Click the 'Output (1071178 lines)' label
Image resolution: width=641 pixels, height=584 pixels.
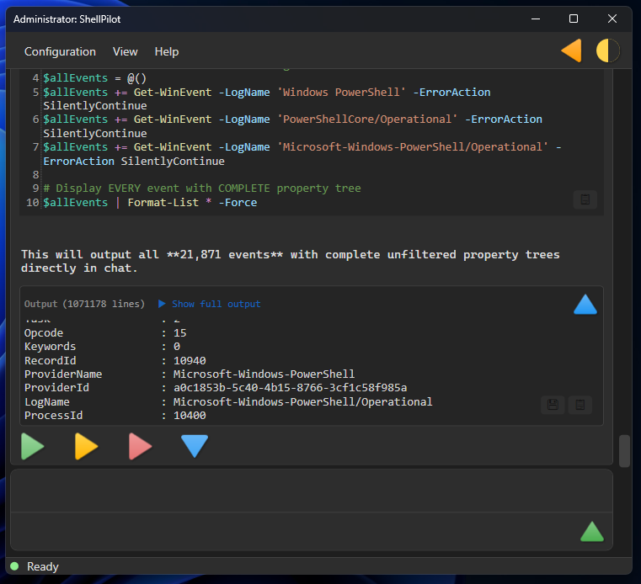84,304
